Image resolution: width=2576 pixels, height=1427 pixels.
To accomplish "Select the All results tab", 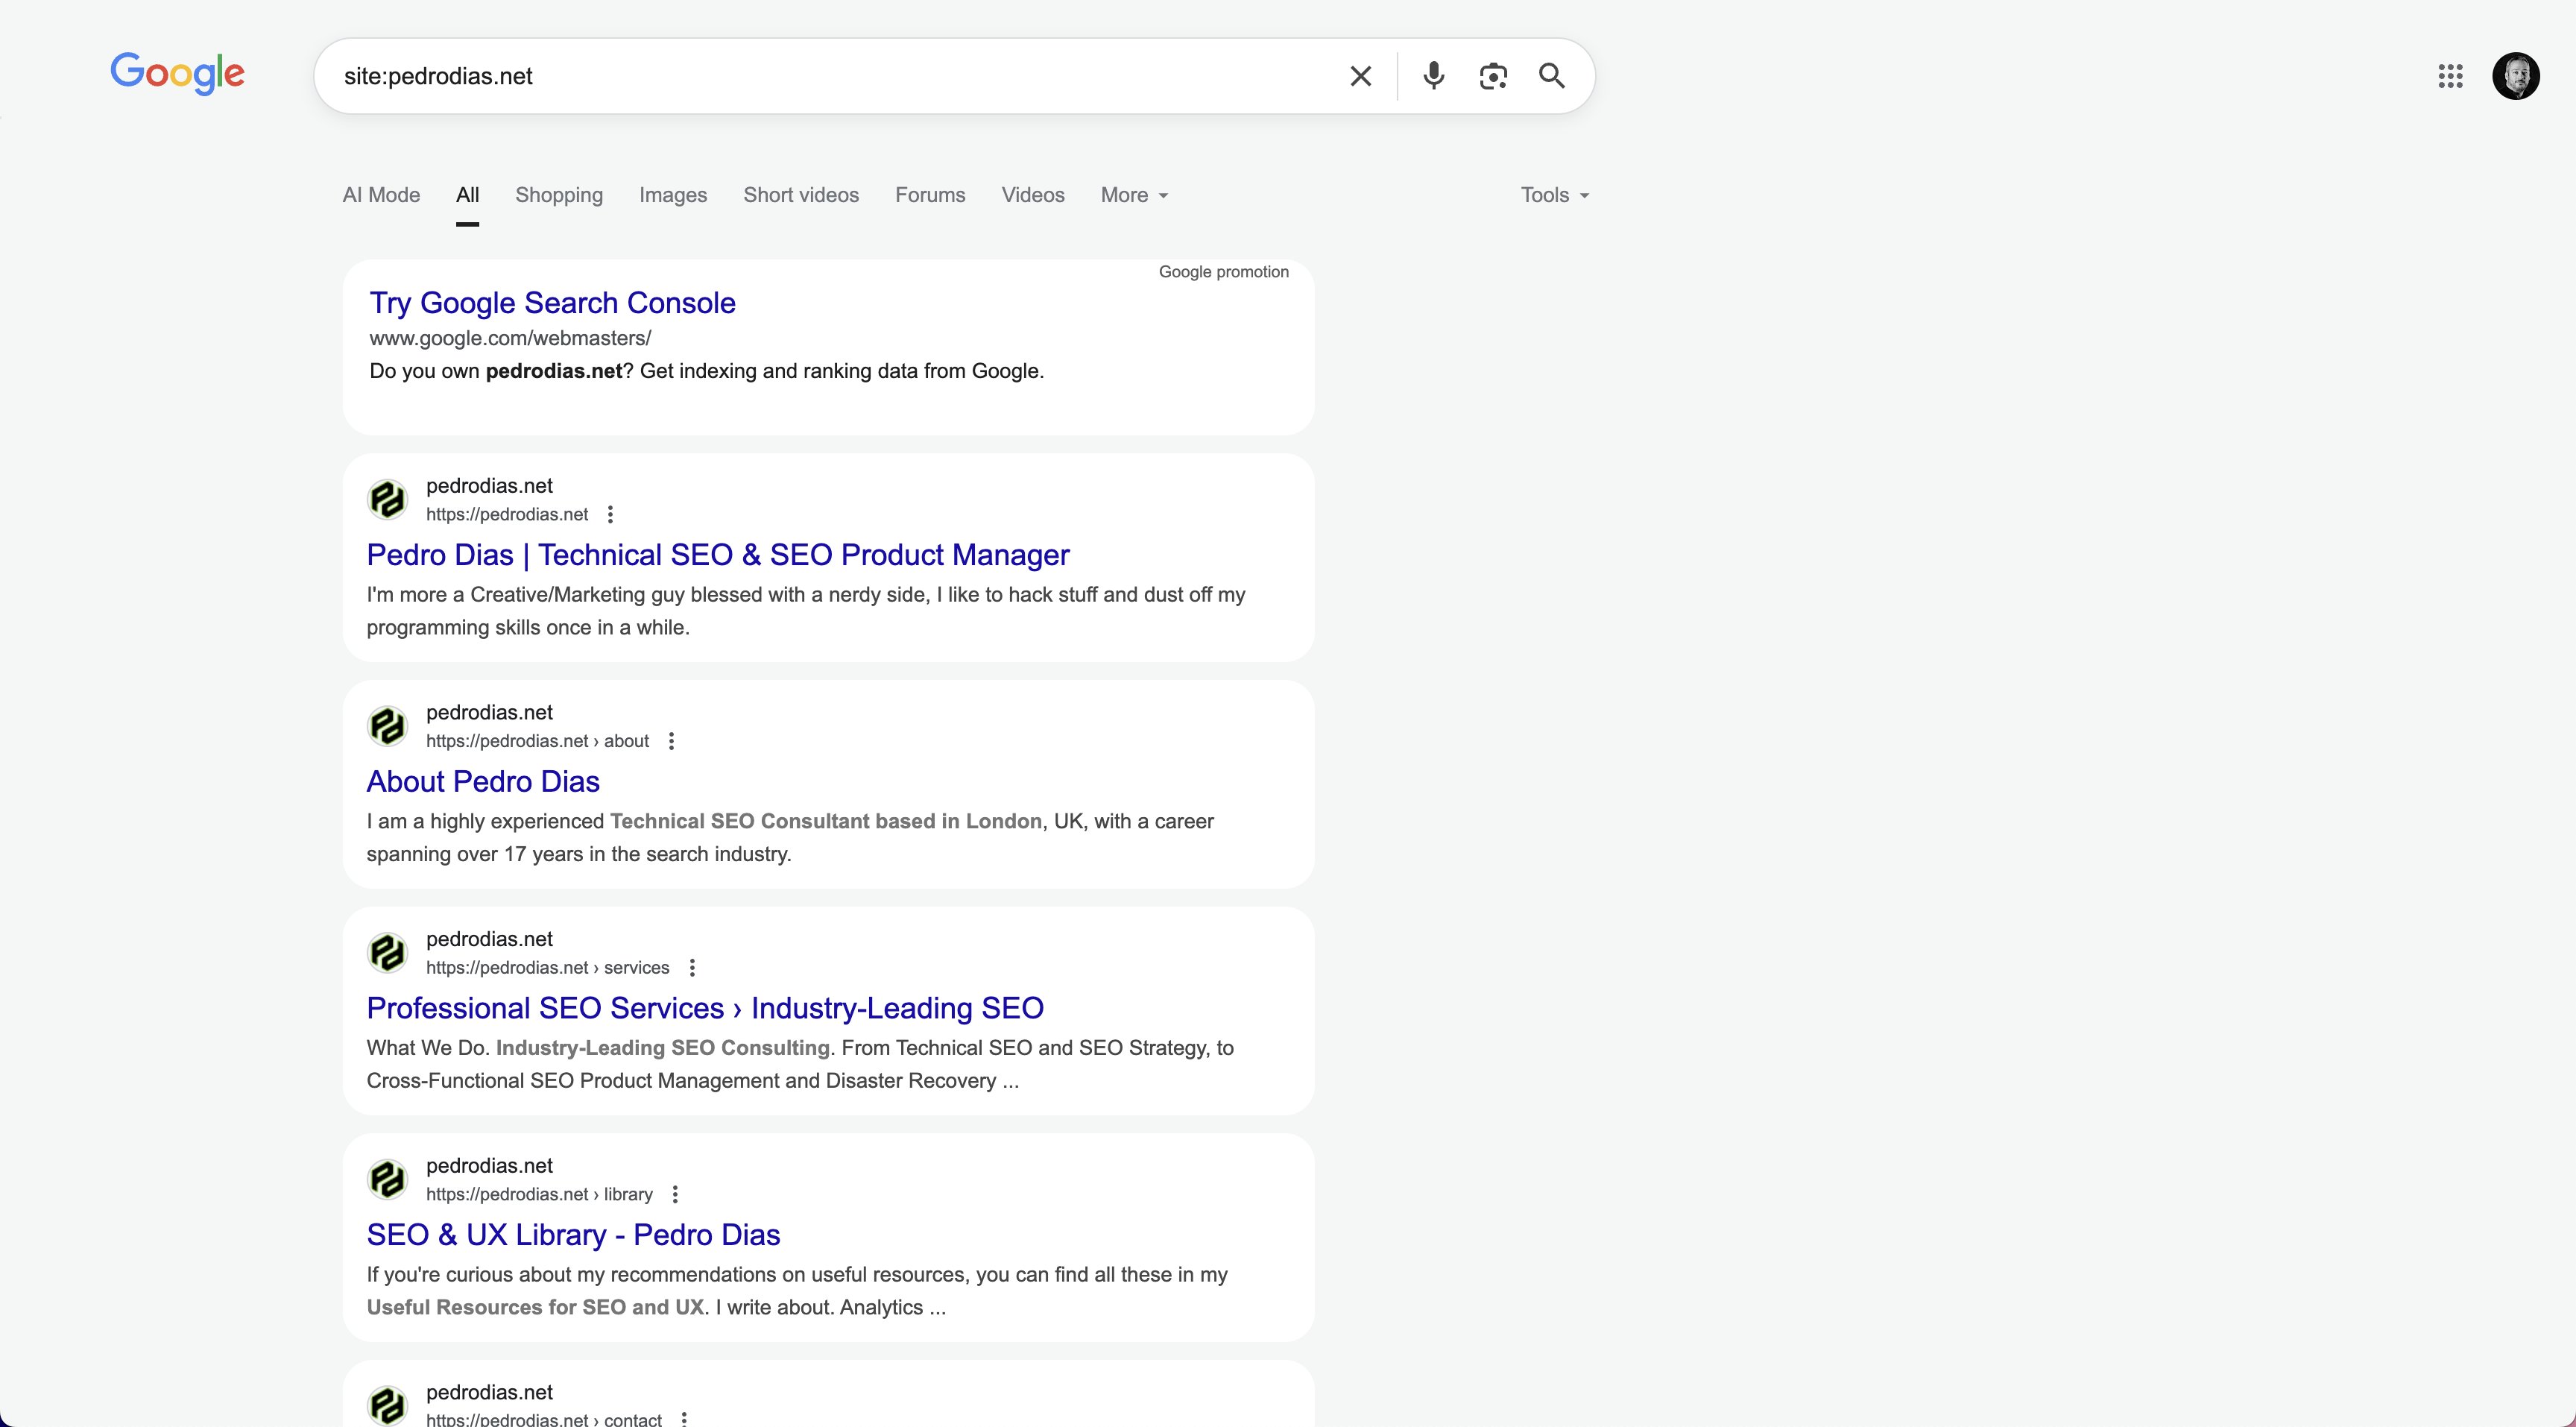I will [x=467, y=195].
